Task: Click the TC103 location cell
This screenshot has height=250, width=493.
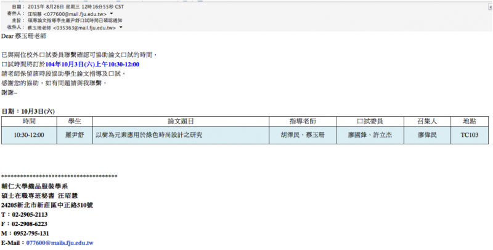Action: click(469, 135)
